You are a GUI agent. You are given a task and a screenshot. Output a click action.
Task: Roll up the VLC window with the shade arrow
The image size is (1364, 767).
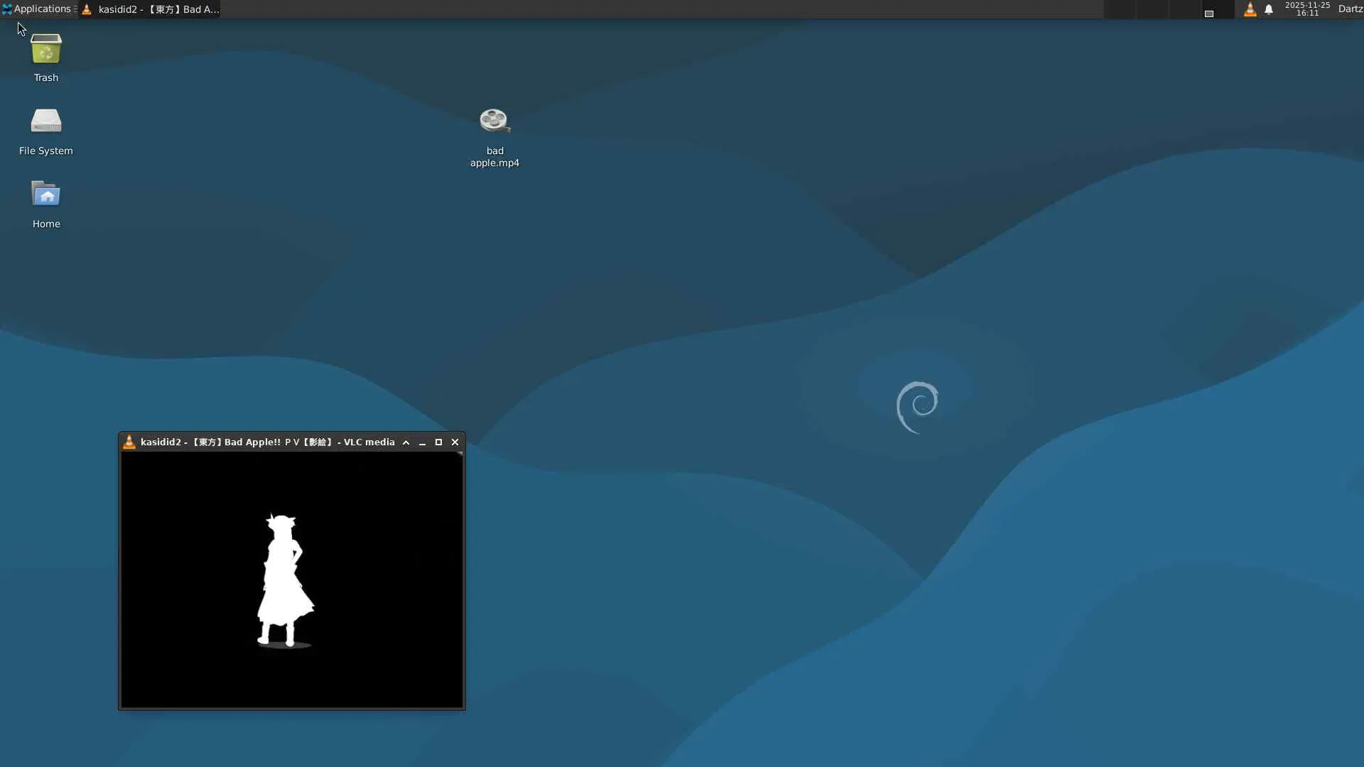406,442
